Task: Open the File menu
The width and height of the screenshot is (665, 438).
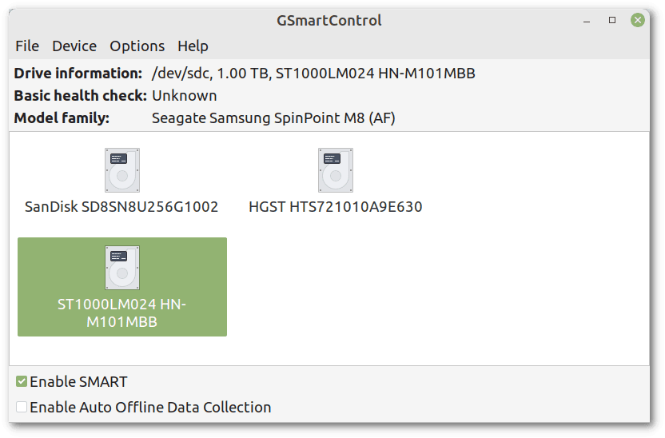Action: (x=27, y=46)
